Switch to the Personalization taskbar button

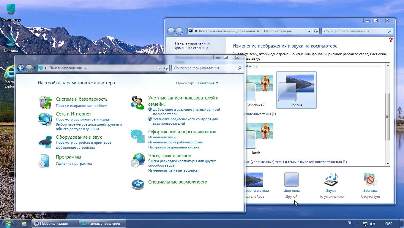point(55,224)
